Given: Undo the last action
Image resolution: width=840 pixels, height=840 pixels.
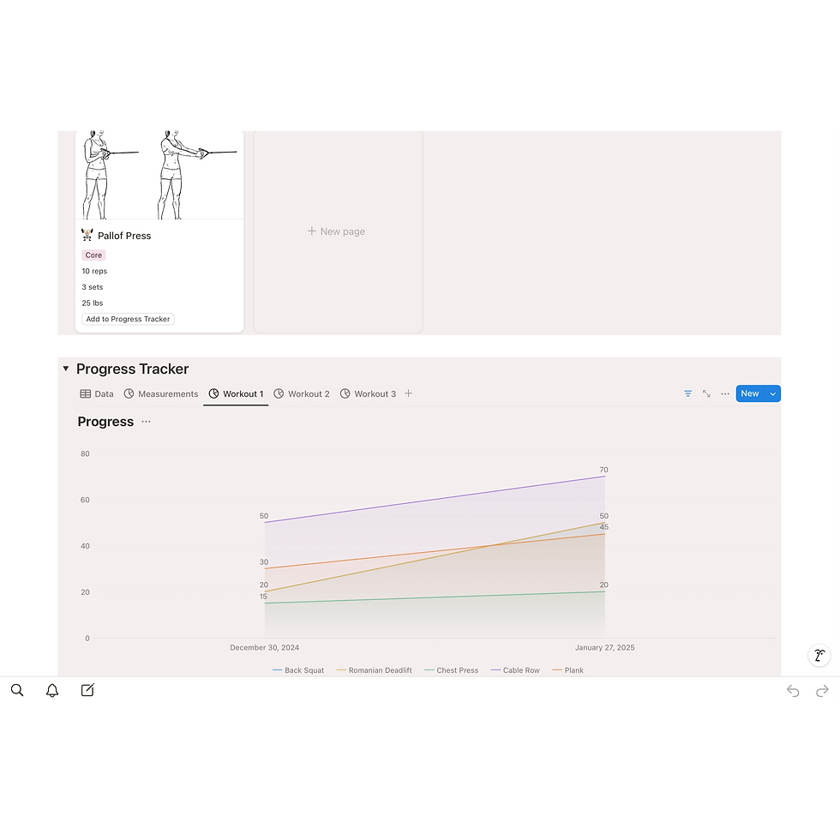Looking at the screenshot, I should pos(793,691).
